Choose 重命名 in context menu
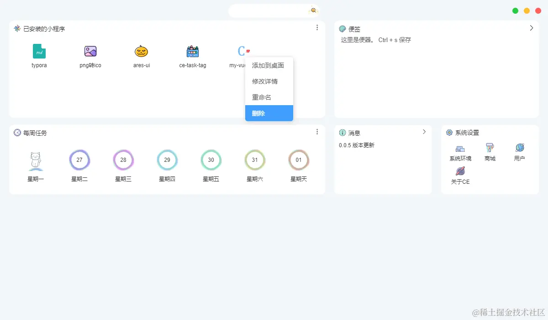548x320 pixels. click(x=269, y=97)
